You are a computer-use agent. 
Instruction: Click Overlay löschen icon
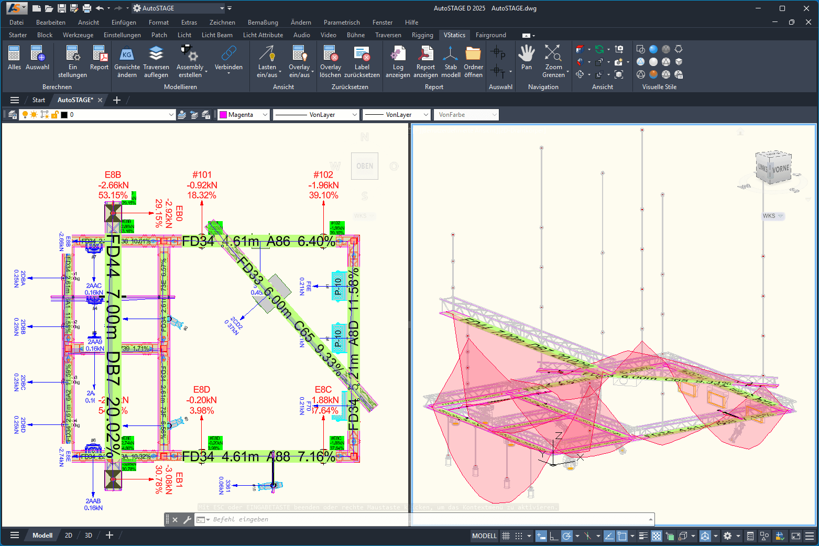pos(330,53)
